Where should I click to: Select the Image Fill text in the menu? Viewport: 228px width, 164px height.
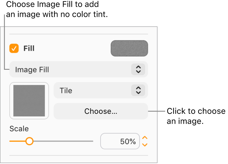(x=32, y=70)
